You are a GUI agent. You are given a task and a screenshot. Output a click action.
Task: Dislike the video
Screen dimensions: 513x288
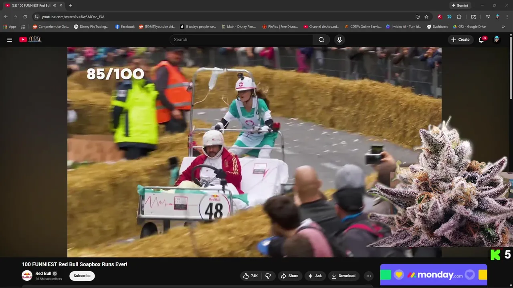(268, 276)
